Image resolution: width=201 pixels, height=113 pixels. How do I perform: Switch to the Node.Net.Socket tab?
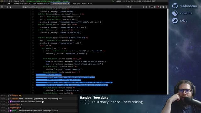(20, 4)
